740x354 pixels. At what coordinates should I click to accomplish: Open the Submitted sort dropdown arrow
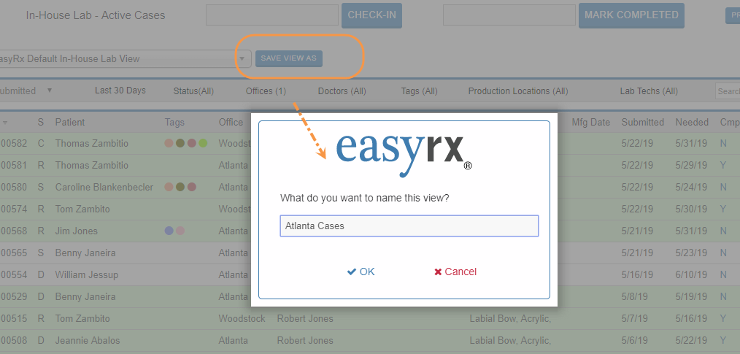pyautogui.click(x=50, y=91)
